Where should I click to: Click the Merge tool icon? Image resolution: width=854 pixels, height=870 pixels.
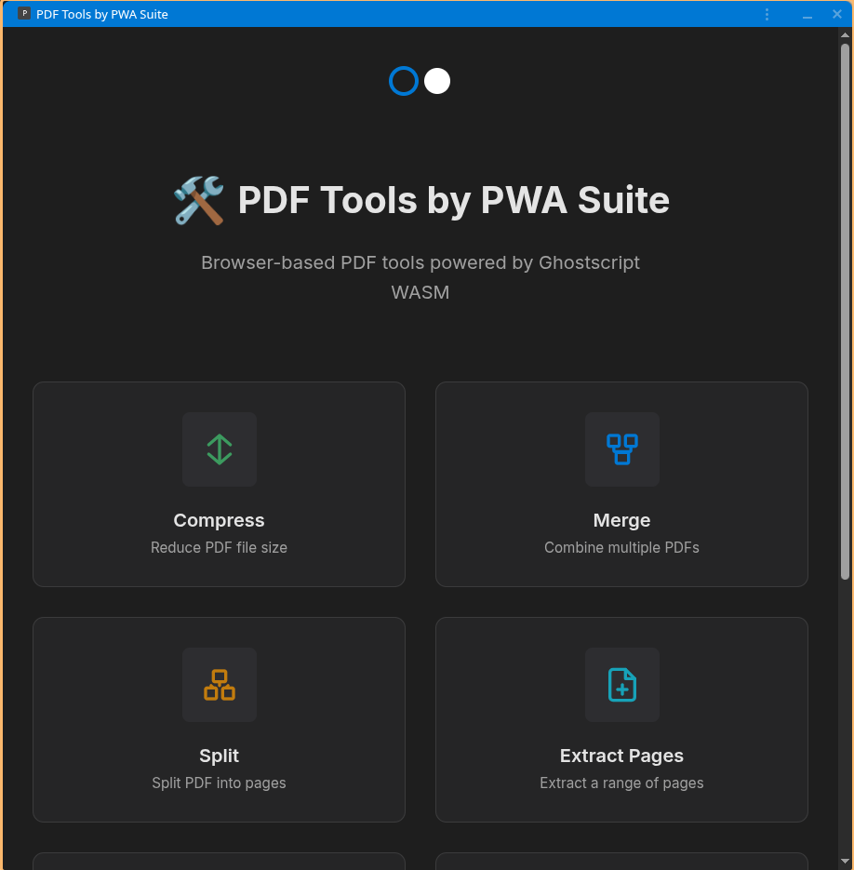tap(621, 449)
